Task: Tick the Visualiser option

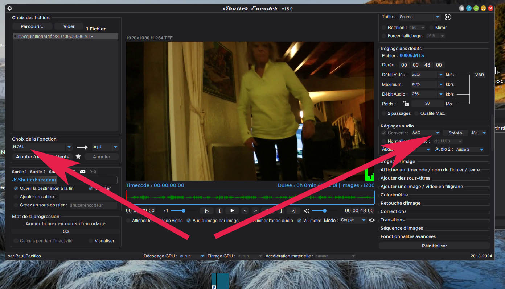Action: point(91,241)
